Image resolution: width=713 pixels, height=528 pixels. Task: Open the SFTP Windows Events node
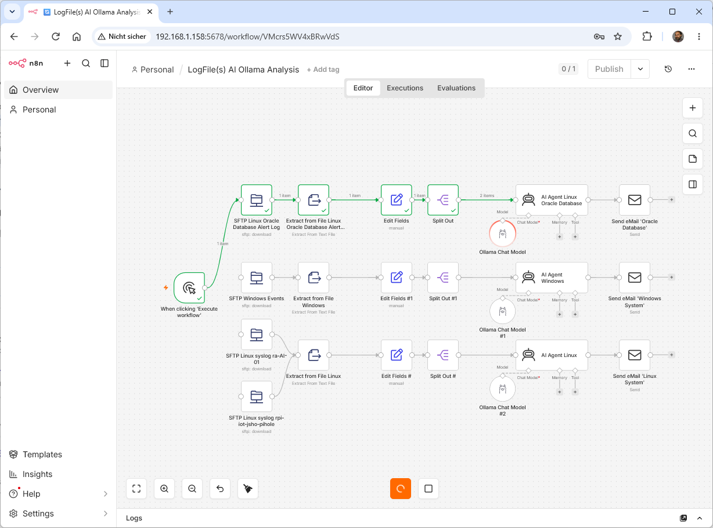(257, 278)
